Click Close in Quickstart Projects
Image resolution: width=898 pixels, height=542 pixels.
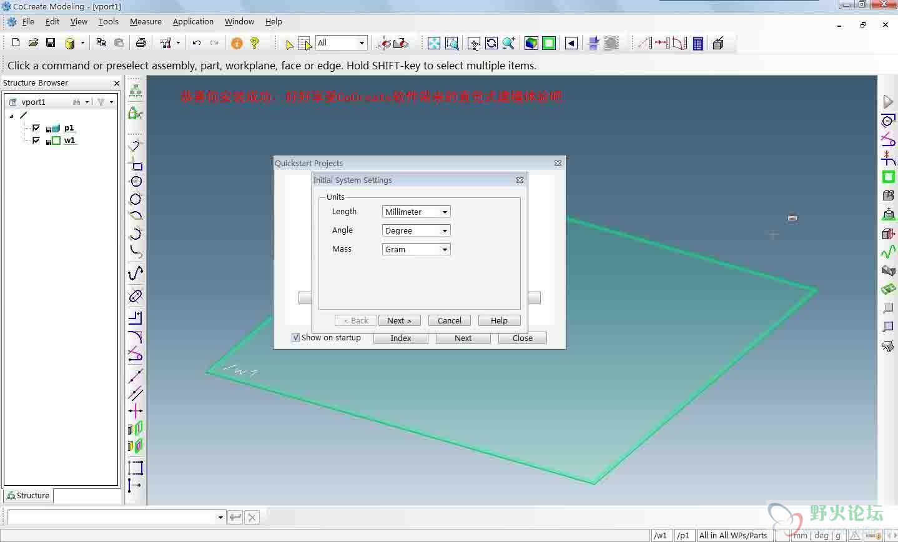[x=522, y=338]
